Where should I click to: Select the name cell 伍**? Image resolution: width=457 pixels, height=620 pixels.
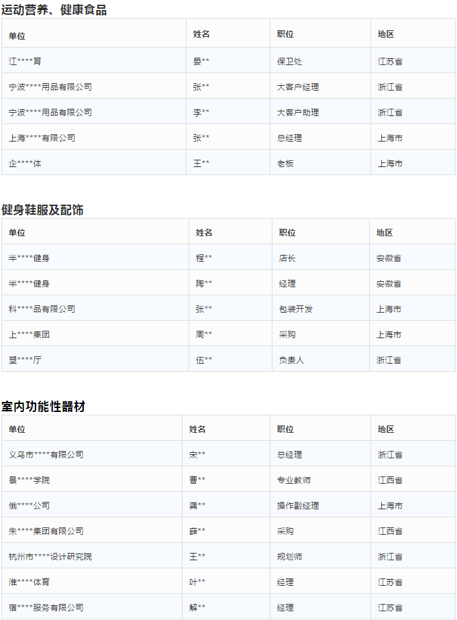point(204,360)
